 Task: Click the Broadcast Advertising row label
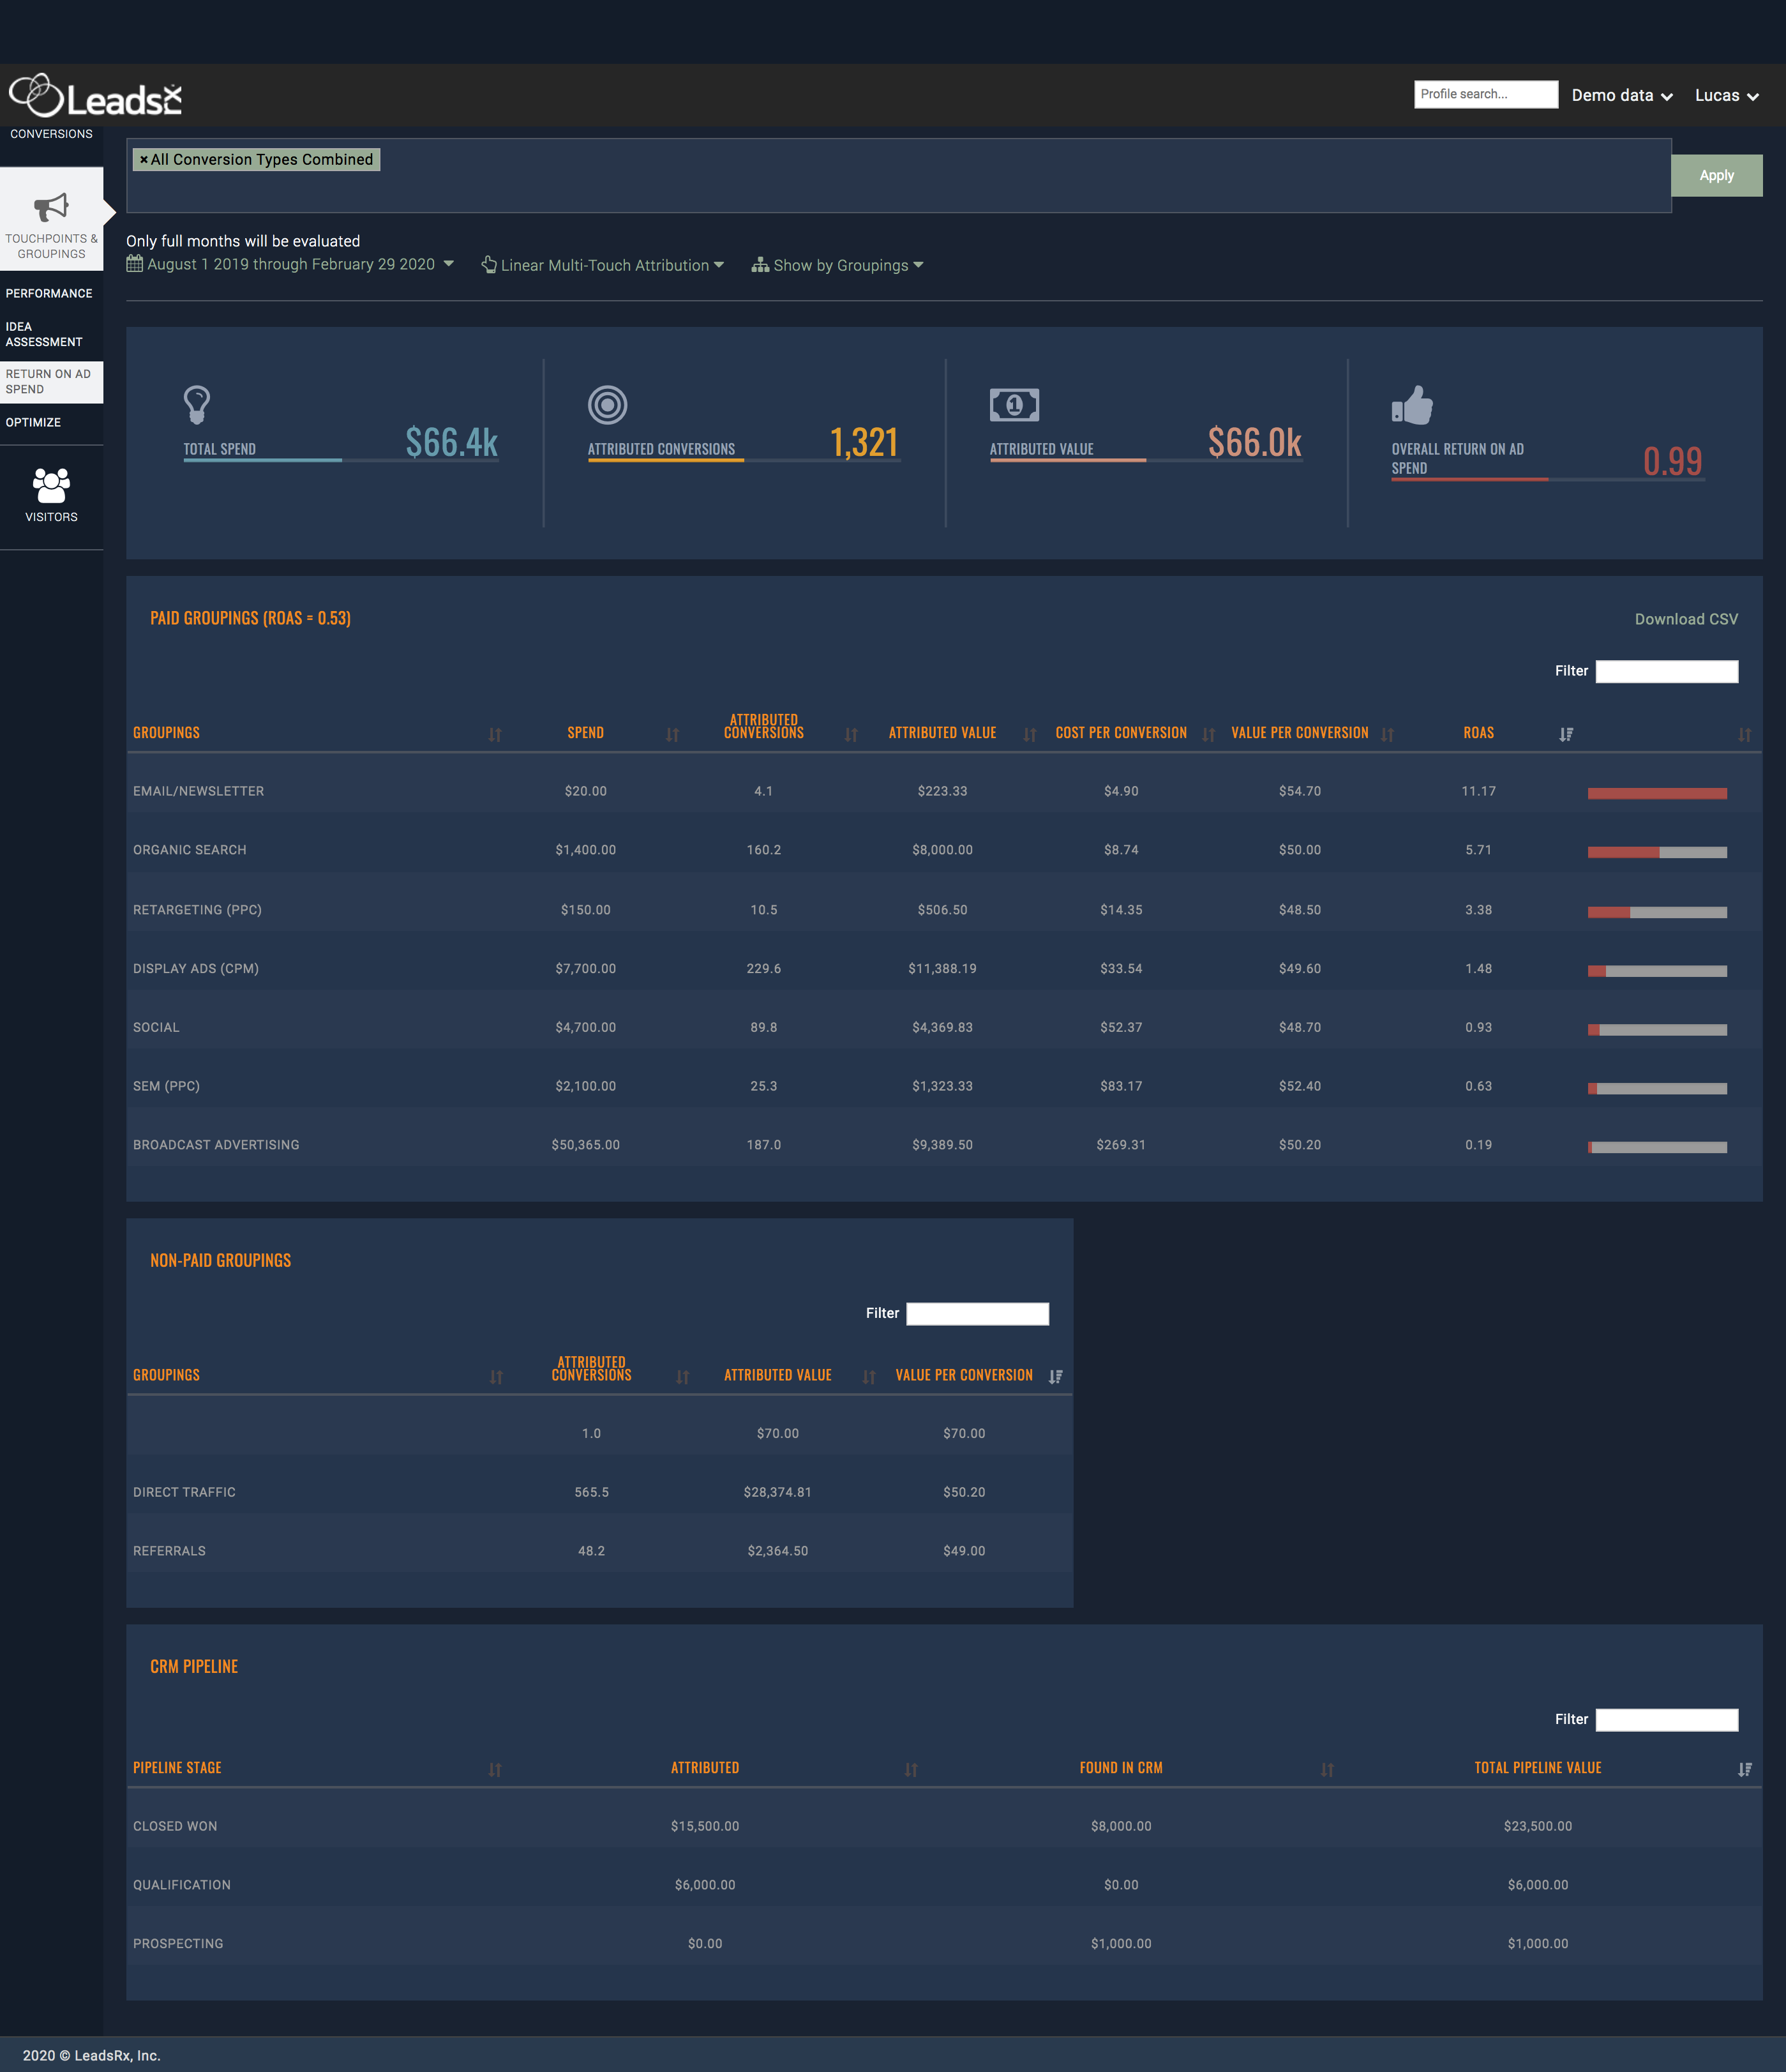[x=216, y=1144]
